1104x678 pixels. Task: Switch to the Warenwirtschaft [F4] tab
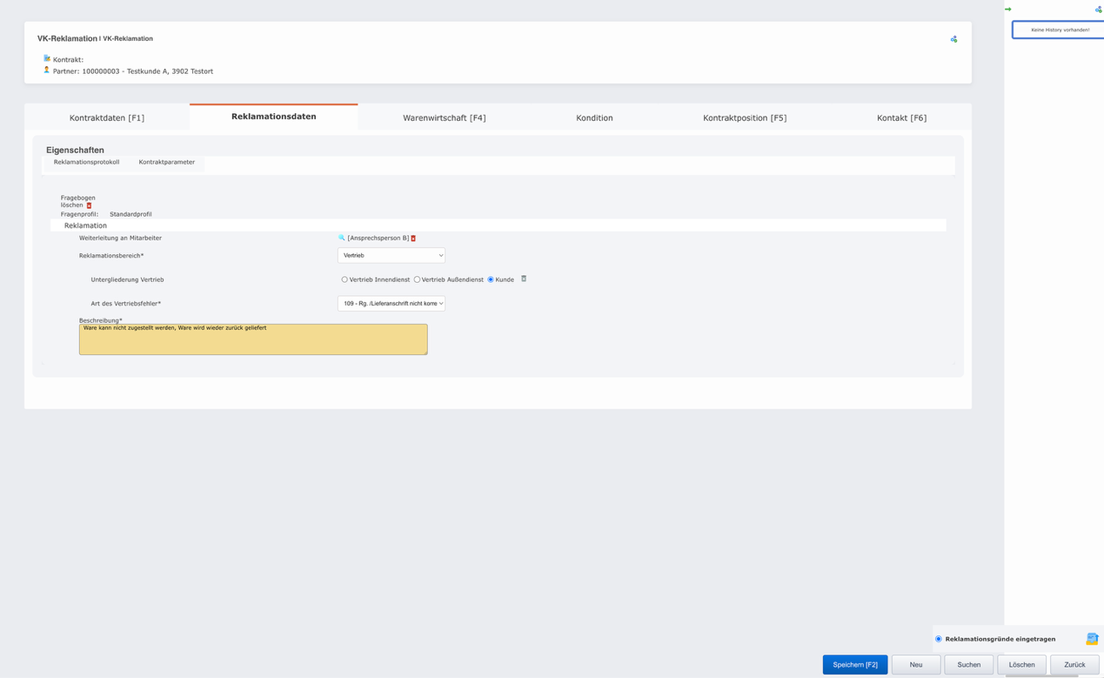444,117
